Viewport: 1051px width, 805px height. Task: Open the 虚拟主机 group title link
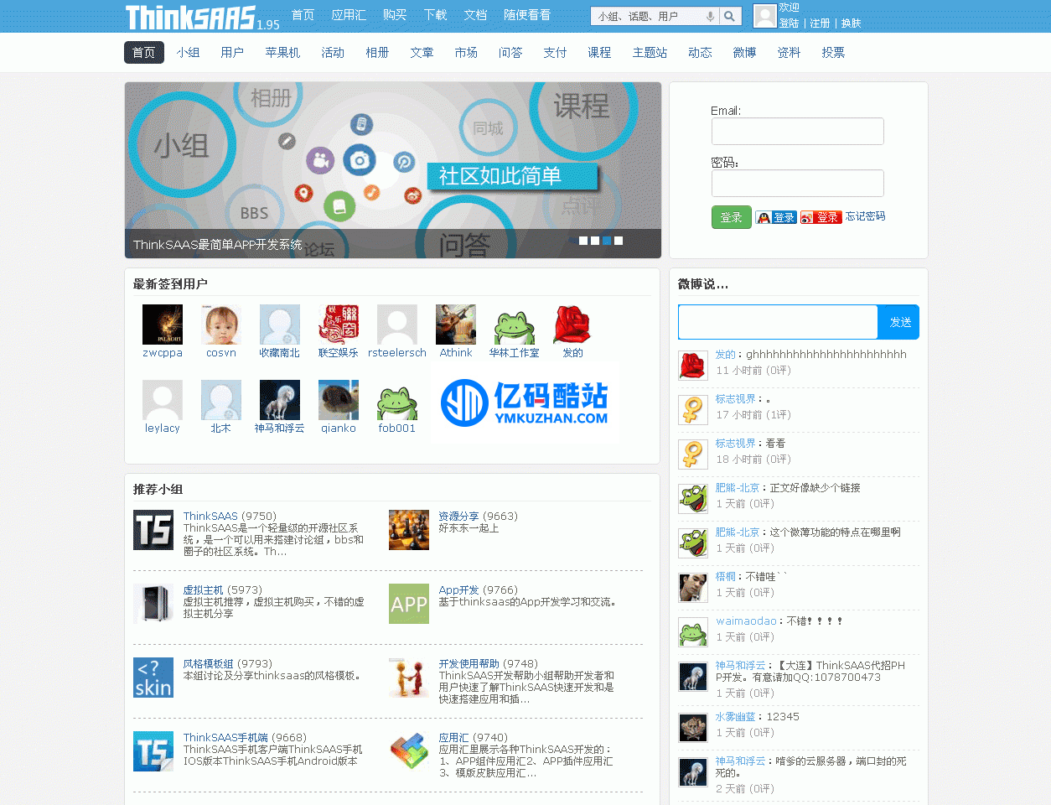204,590
